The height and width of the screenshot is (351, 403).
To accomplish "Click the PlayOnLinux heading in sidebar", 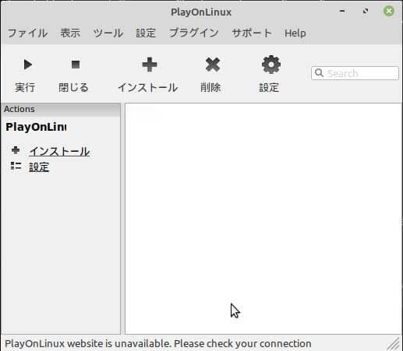I will 36,127.
